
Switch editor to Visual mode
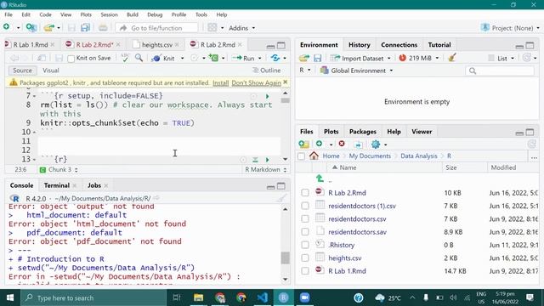[51, 71]
